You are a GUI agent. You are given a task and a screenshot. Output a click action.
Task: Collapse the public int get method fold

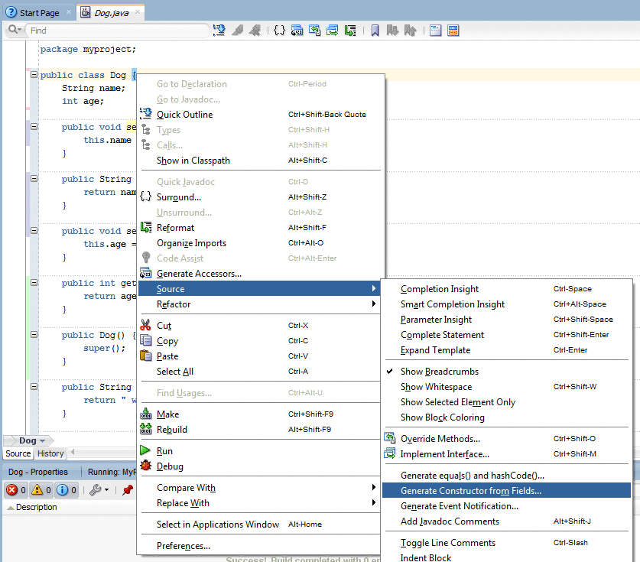(34, 282)
